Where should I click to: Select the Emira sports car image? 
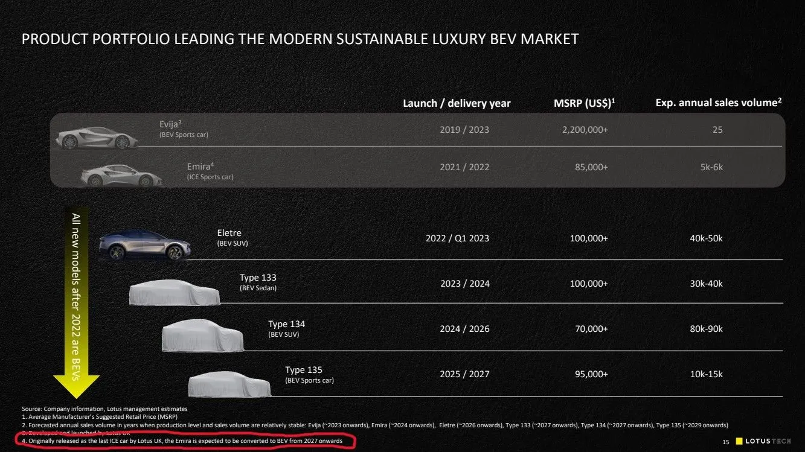(x=118, y=172)
